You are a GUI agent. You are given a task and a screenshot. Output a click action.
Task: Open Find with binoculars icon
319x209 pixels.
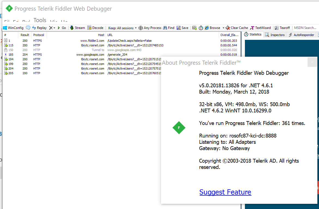[169, 28]
